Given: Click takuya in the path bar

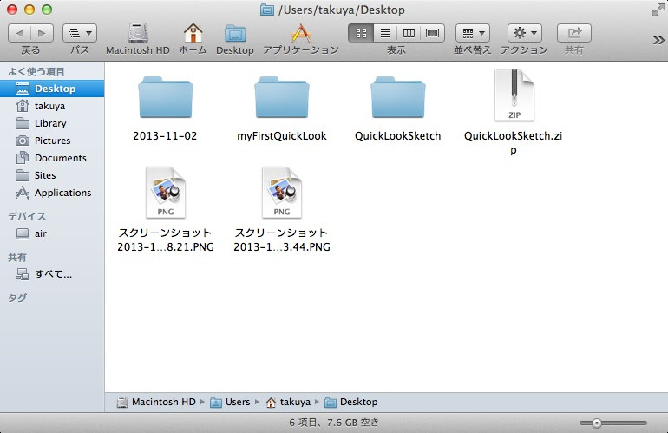Looking at the screenshot, I should click(288, 402).
